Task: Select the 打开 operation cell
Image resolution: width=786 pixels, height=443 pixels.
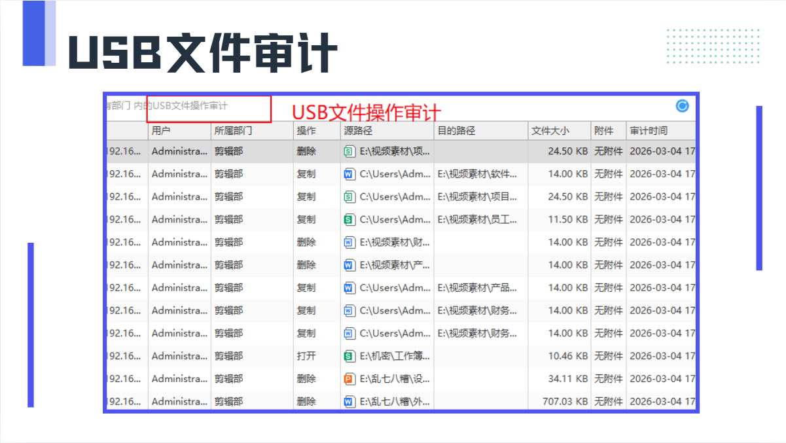Action: point(306,356)
